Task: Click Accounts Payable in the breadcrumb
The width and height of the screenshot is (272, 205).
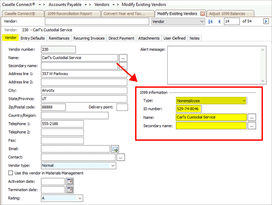Action: coord(65,5)
